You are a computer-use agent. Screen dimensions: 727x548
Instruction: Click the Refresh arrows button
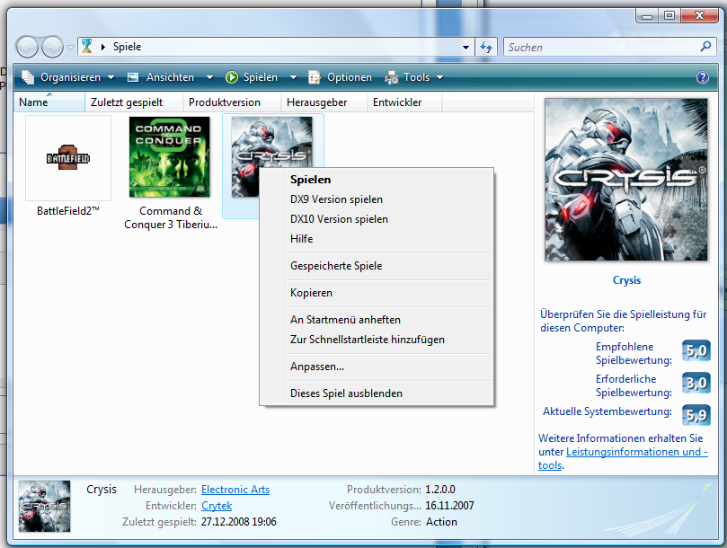[x=486, y=47]
